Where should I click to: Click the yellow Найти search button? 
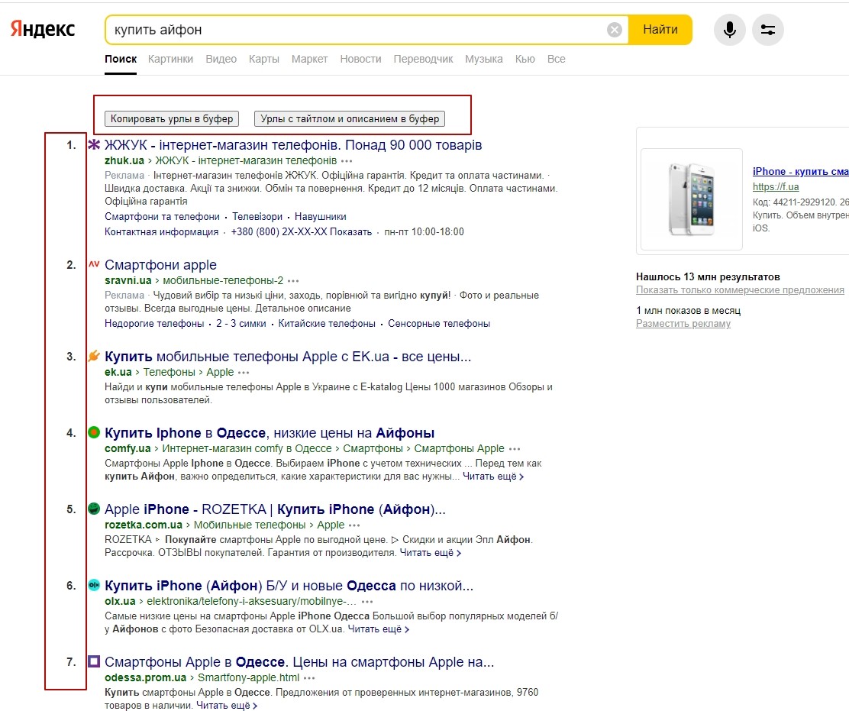point(660,30)
